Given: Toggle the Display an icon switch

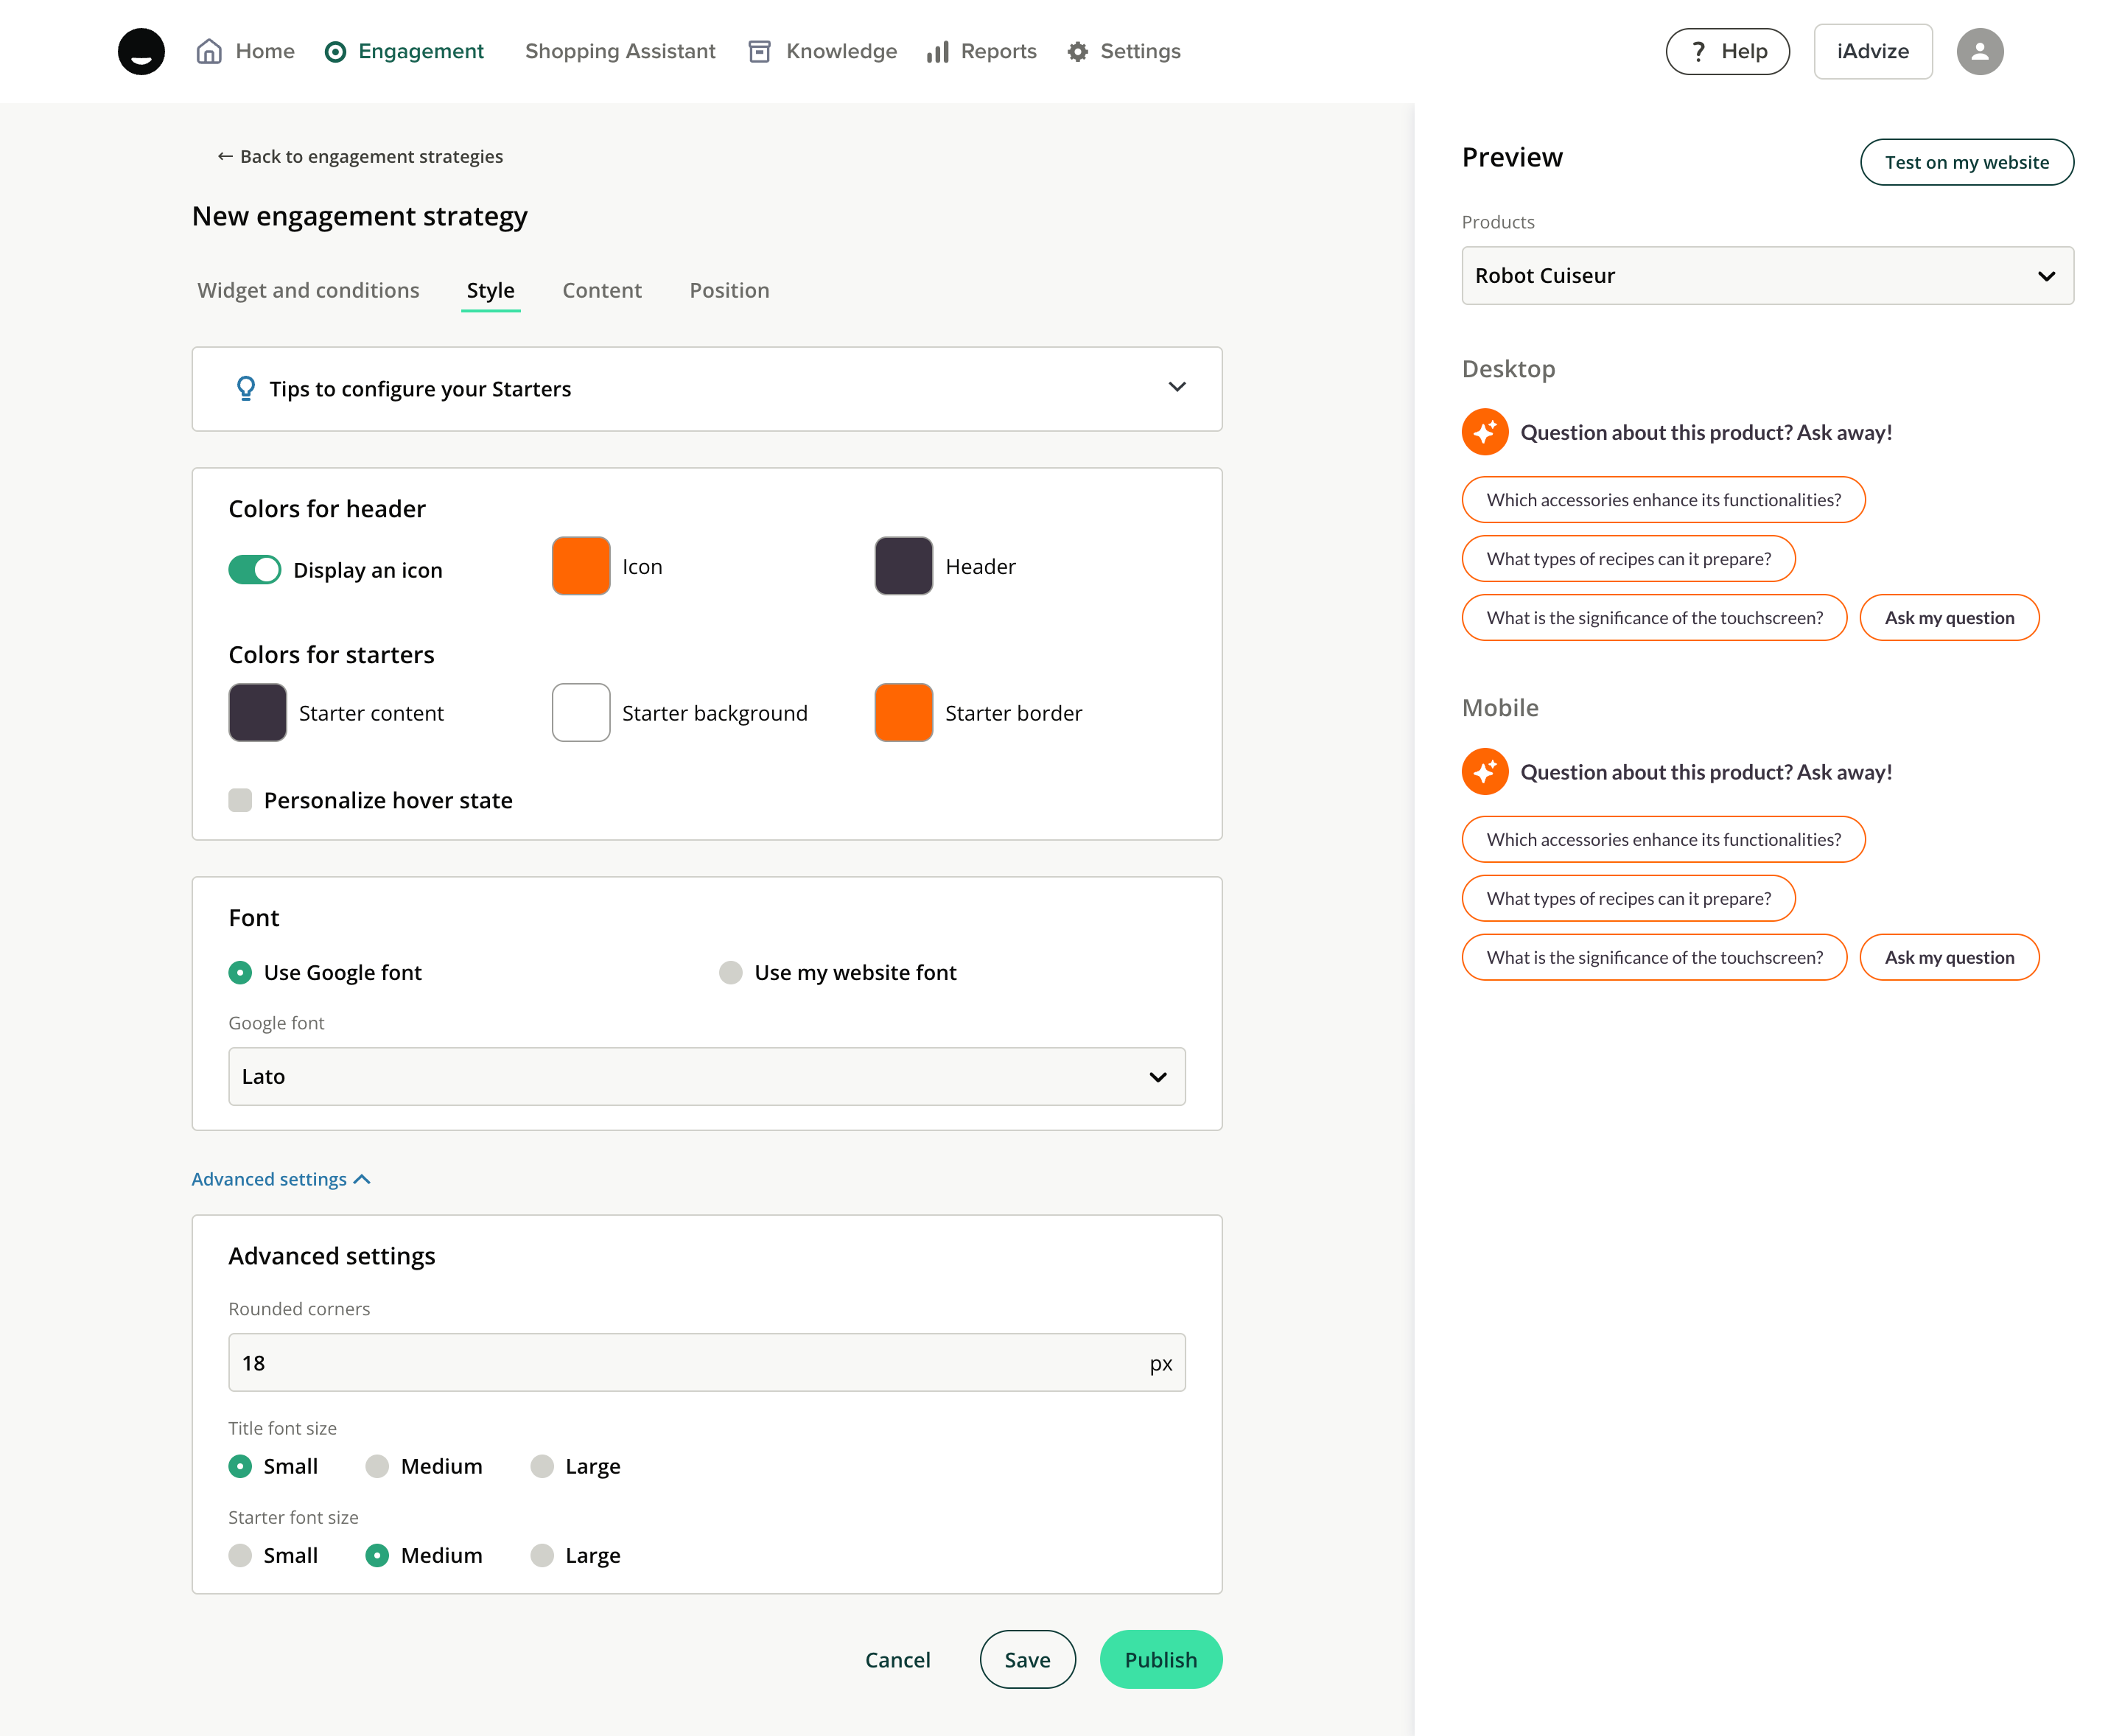Looking at the screenshot, I should 255,570.
